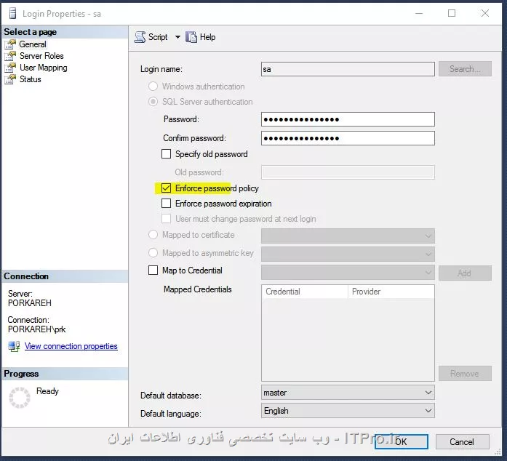The image size is (507, 461).
Task: Click the PORKAREH\prk connection text
Action: (36, 329)
